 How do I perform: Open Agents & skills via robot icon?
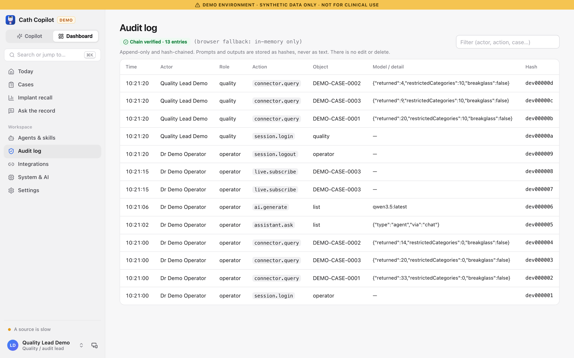pyautogui.click(x=11, y=138)
